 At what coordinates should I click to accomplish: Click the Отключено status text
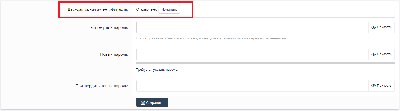(146, 9)
